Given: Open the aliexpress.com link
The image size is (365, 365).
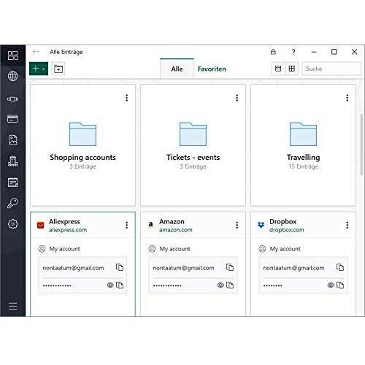Looking at the screenshot, I should click(x=68, y=230).
